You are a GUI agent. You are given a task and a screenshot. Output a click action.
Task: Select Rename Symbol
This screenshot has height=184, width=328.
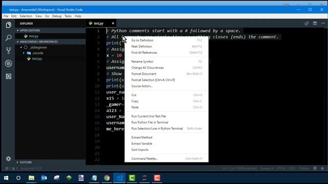click(x=167, y=61)
